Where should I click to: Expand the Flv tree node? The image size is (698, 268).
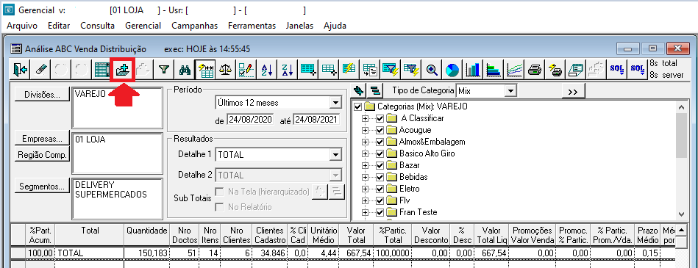(x=366, y=200)
